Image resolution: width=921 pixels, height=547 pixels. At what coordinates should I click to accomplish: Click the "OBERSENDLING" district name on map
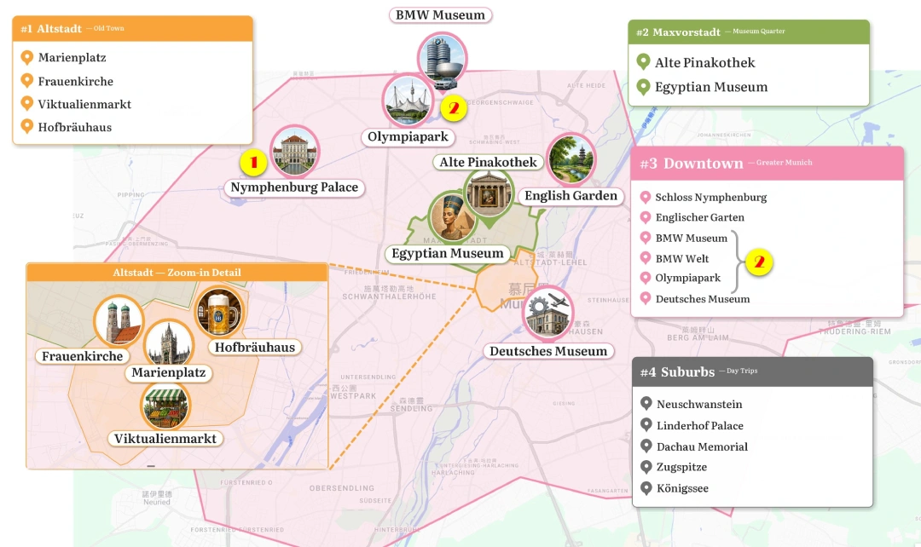point(342,487)
